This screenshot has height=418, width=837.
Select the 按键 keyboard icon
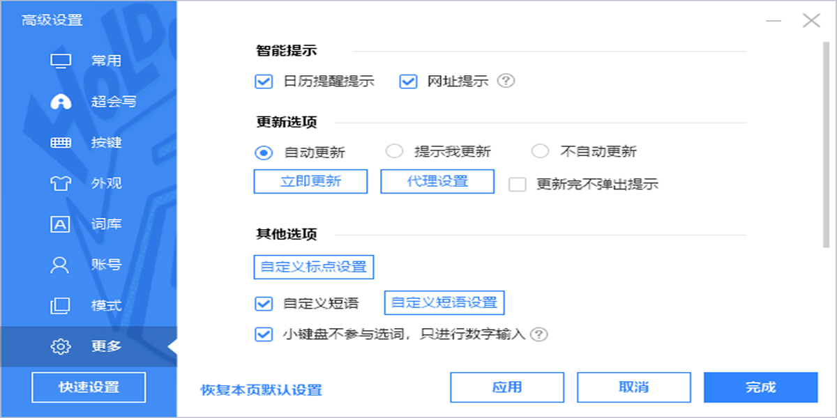61,143
